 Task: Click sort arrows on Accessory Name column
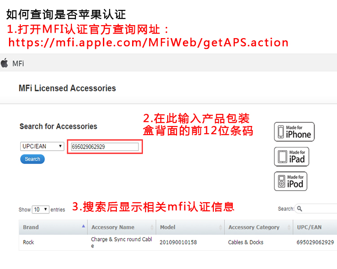coord(152,227)
